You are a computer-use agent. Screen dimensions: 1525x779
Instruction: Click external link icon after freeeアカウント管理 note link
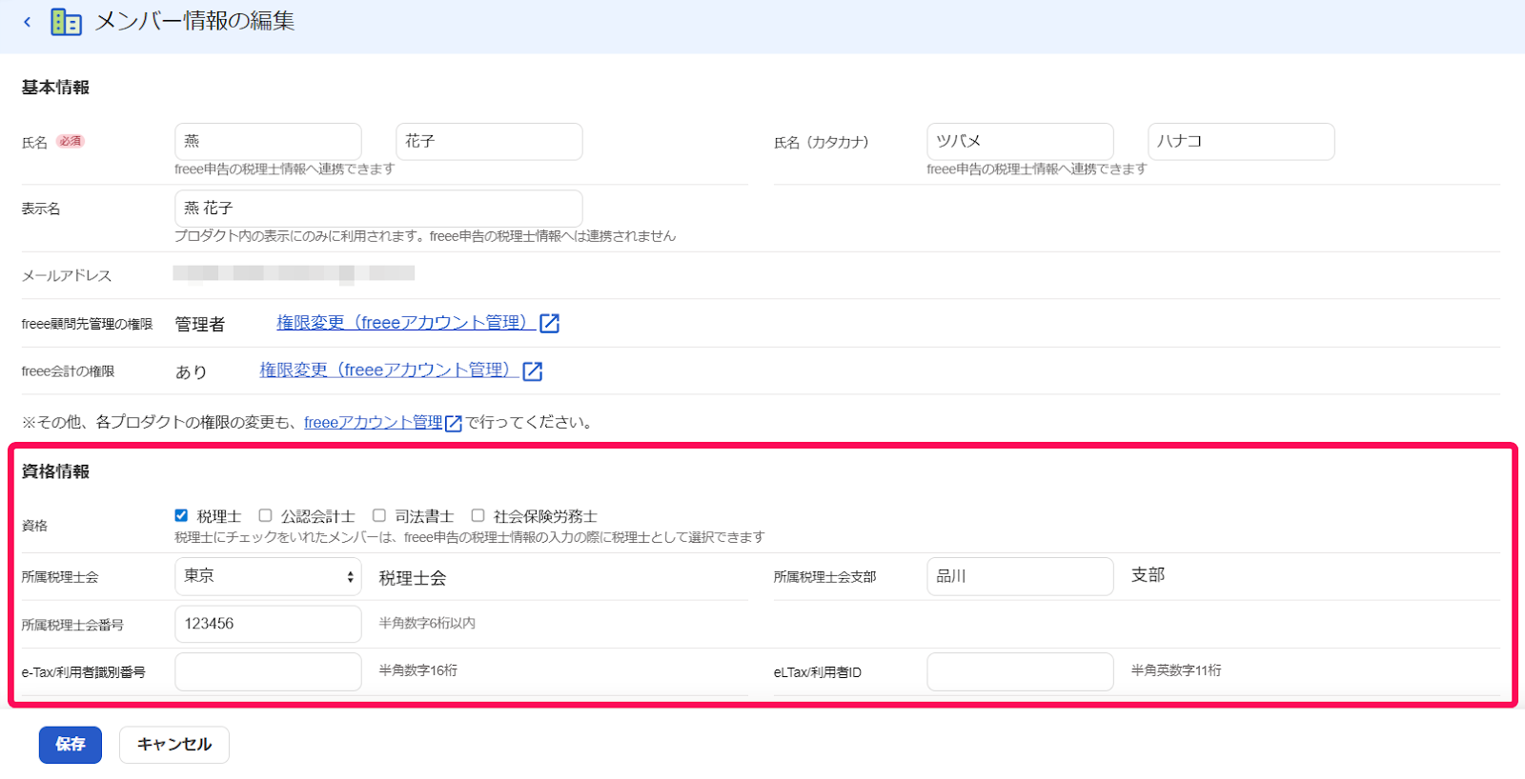tap(454, 424)
